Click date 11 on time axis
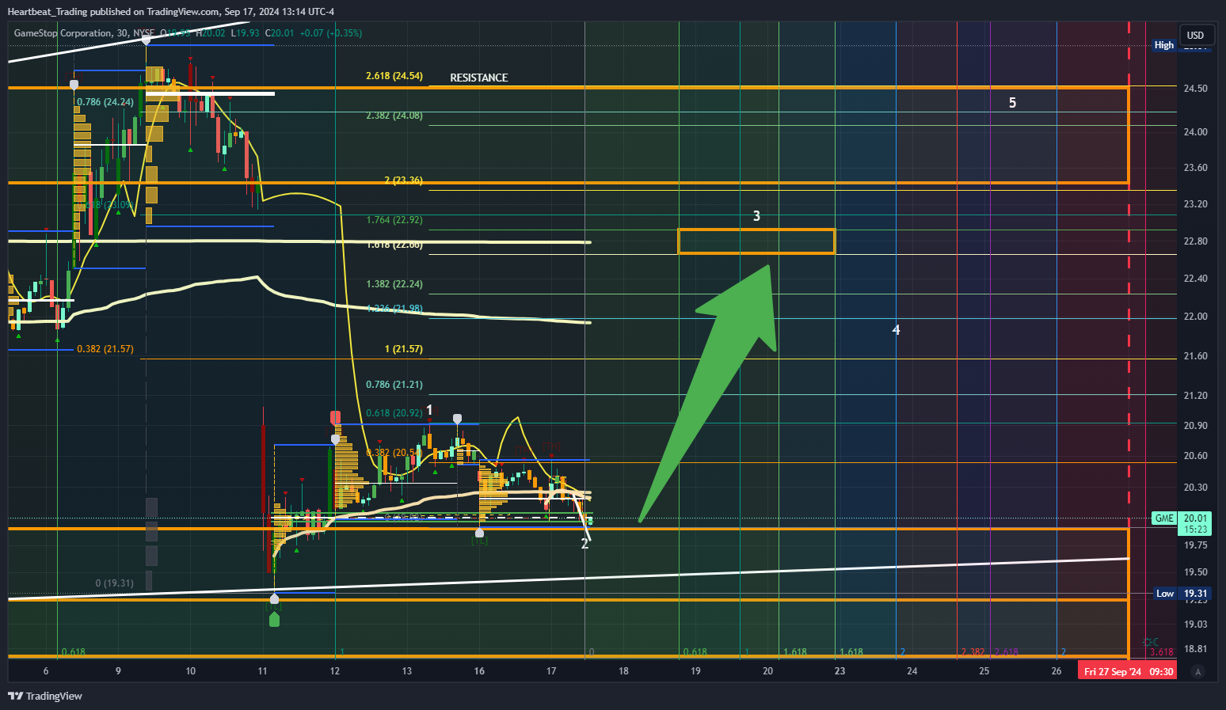Image resolution: width=1226 pixels, height=710 pixels. pos(263,671)
